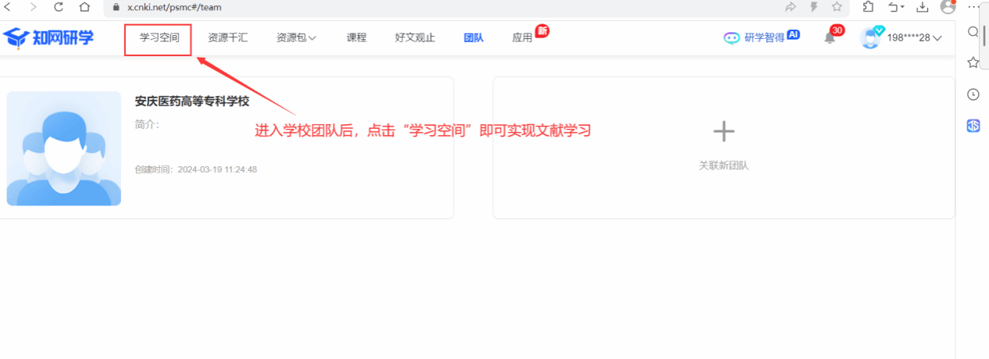989x359 pixels.
Task: Open the browser downloads icon
Action: click(923, 7)
